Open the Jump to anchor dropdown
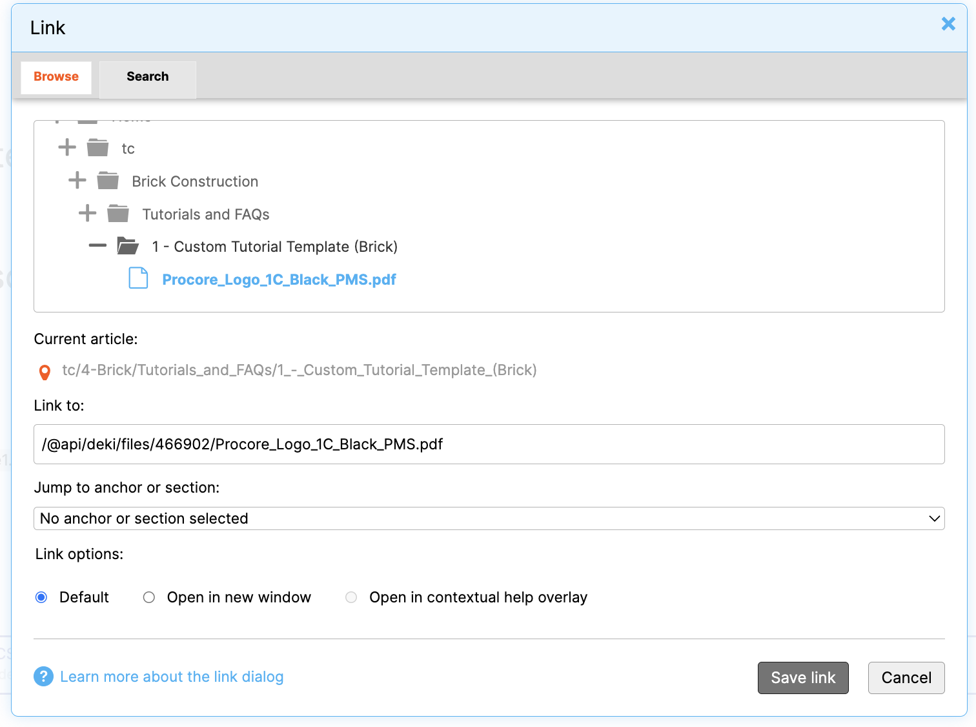Screen dimensions: 976x727 coord(489,518)
